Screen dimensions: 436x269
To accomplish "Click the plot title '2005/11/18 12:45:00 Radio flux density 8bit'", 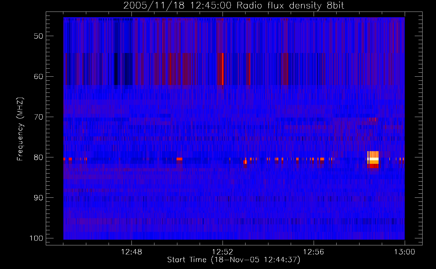I will pyautogui.click(x=234, y=5).
